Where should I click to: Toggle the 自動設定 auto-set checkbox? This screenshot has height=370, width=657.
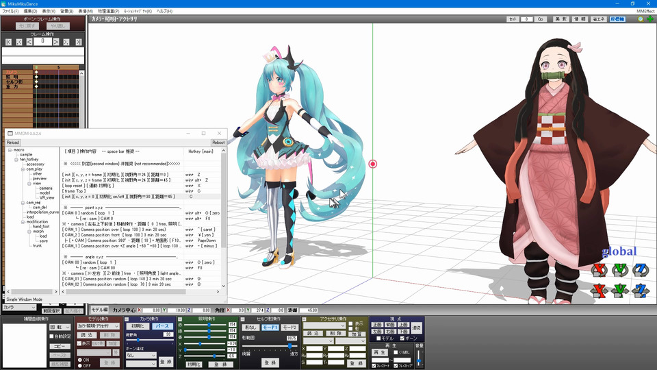pos(52,336)
